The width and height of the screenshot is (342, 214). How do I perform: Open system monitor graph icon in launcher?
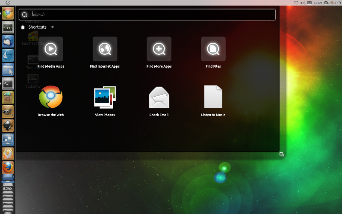click(8, 27)
